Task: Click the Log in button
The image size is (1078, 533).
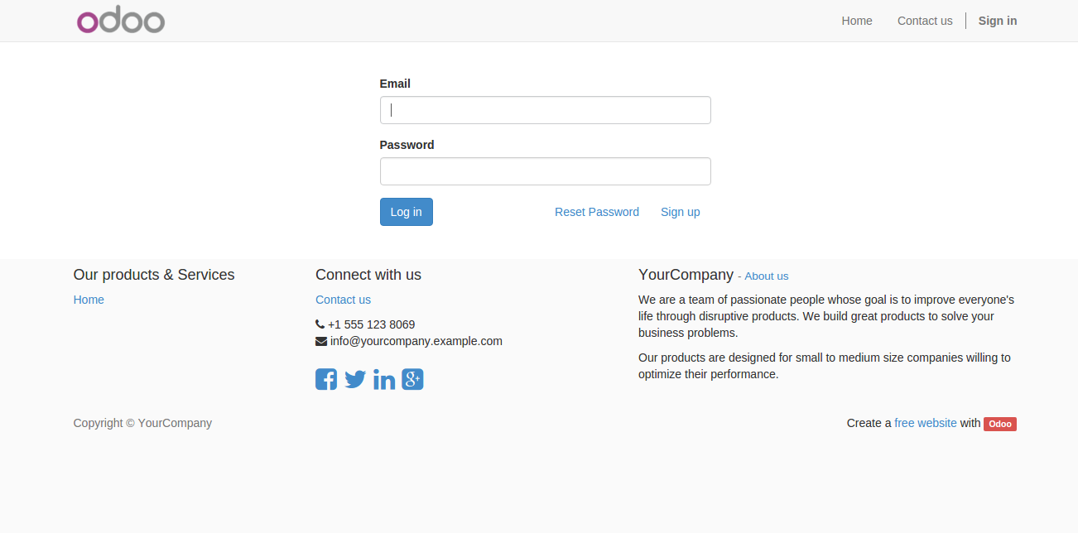Action: (407, 212)
